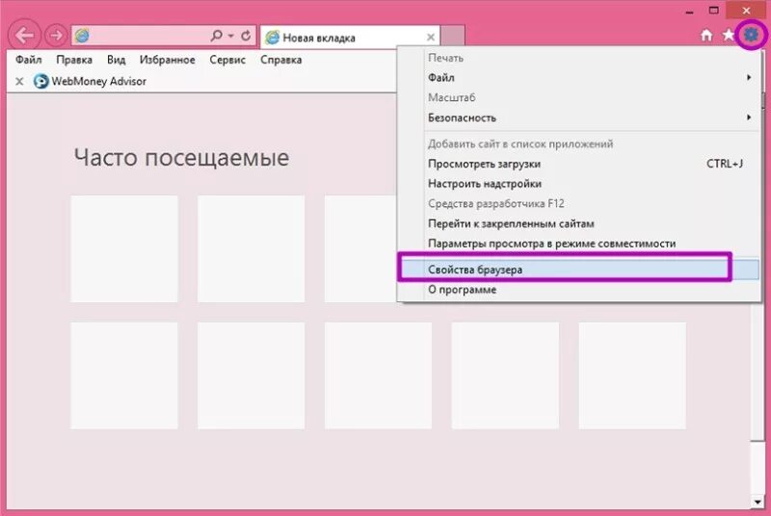Choose Добавить сайт в список приложений
771x516 pixels.
pyautogui.click(x=579, y=143)
